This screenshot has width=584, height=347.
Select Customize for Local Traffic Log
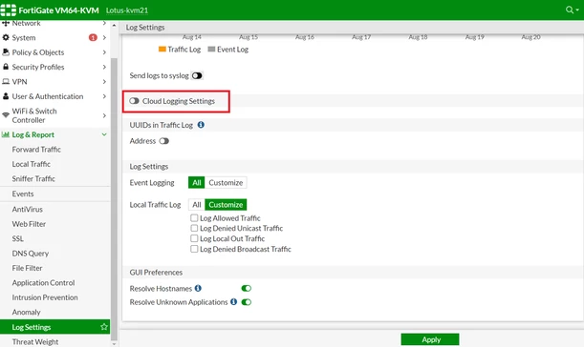coord(226,205)
